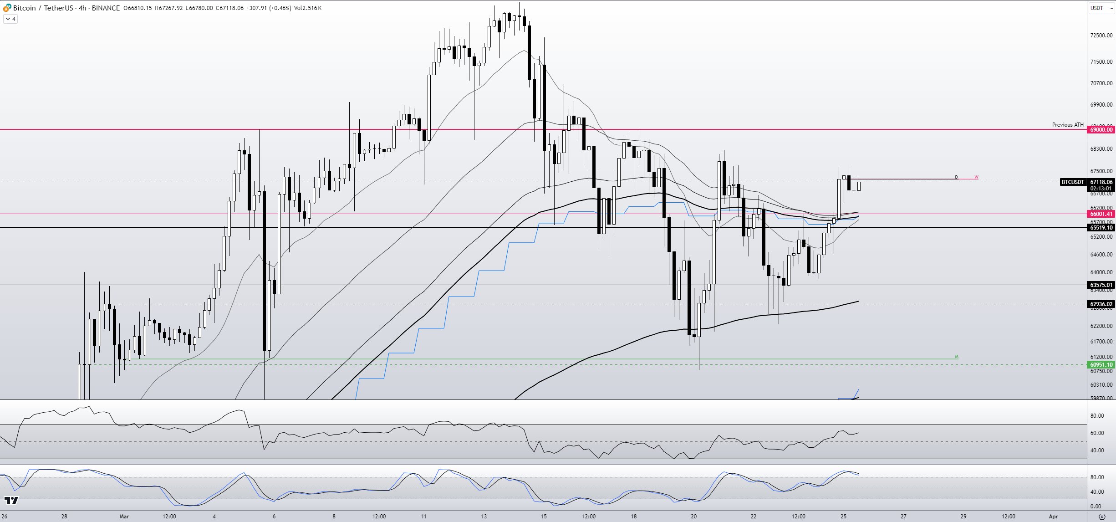
Task: Click the 69000.00 red price label
Action: tap(1101, 130)
